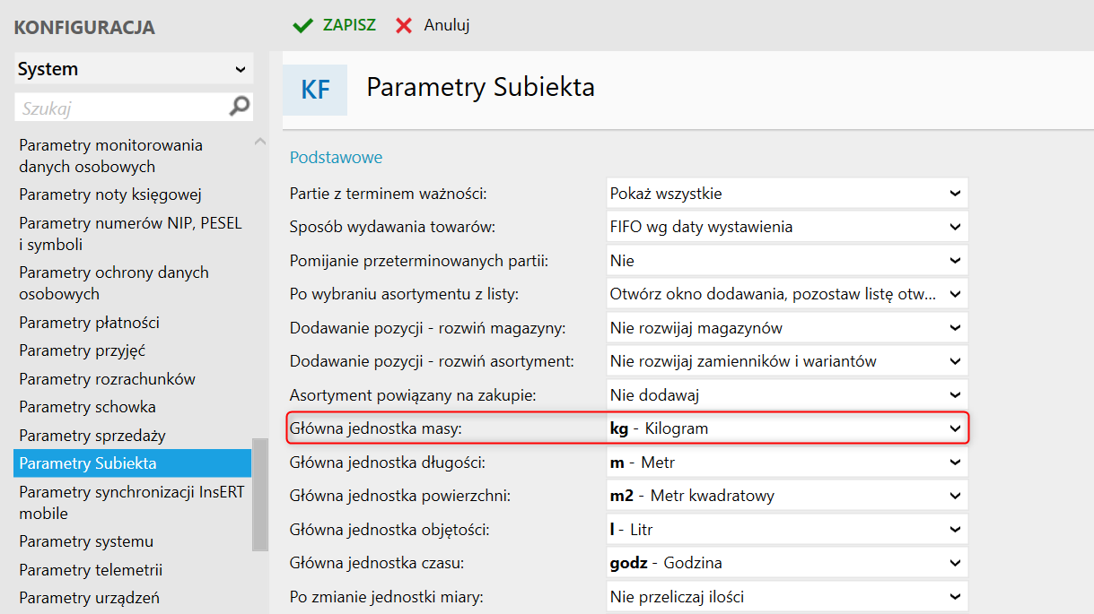Click the red X cancel icon
The height and width of the screenshot is (614, 1094).
click(x=405, y=25)
